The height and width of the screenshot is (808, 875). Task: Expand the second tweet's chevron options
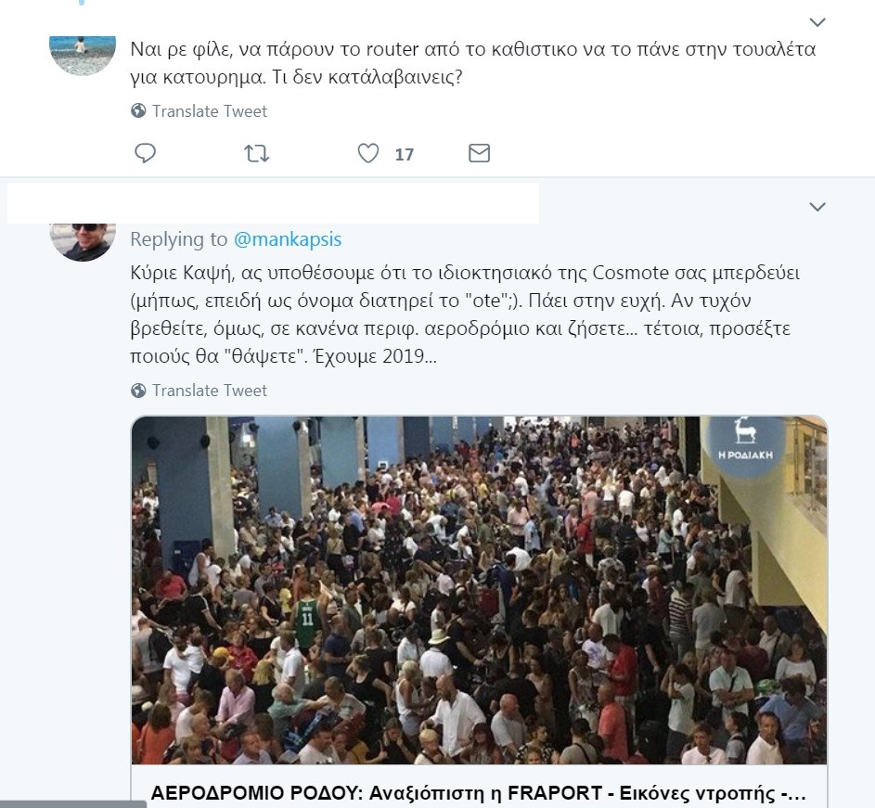pos(817,207)
